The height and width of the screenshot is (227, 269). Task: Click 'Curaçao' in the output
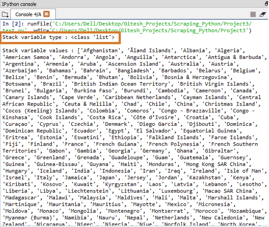coord(16,124)
